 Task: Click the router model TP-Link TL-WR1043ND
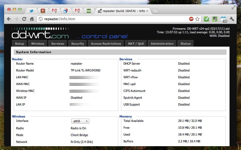[86, 70]
